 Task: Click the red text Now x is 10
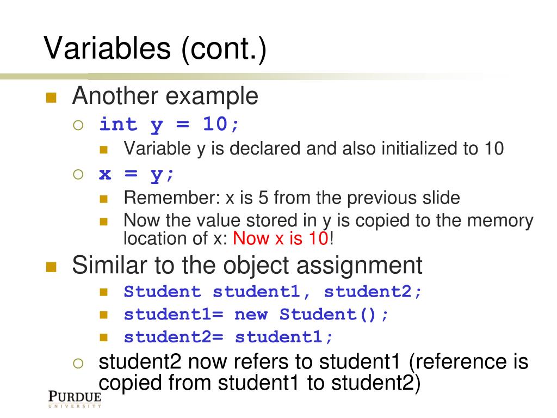(281, 238)
